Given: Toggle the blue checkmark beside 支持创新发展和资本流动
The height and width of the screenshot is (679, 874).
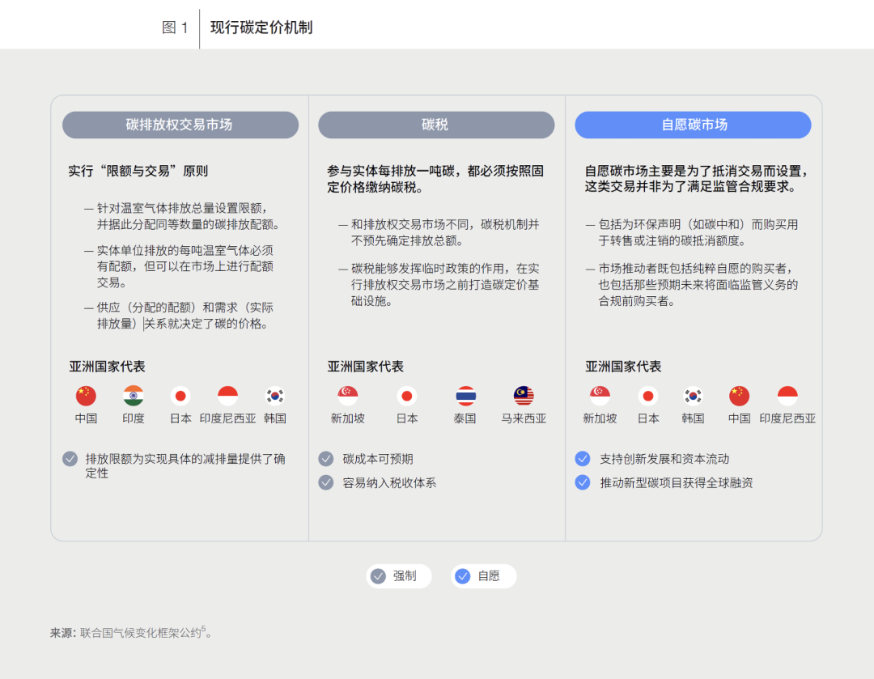Looking at the screenshot, I should [583, 459].
